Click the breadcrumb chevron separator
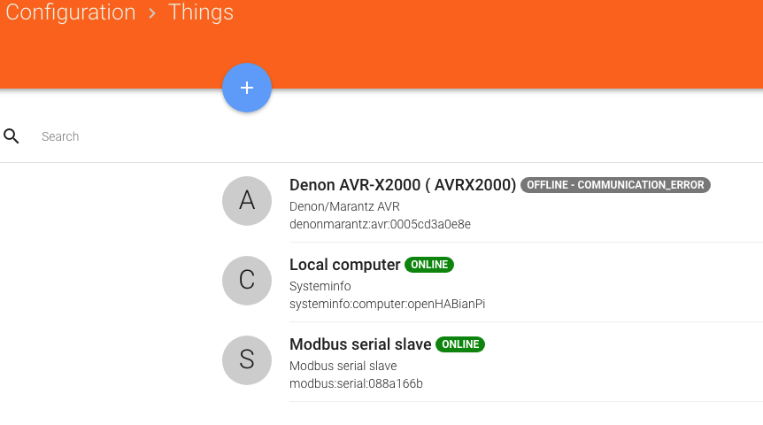 [x=152, y=12]
